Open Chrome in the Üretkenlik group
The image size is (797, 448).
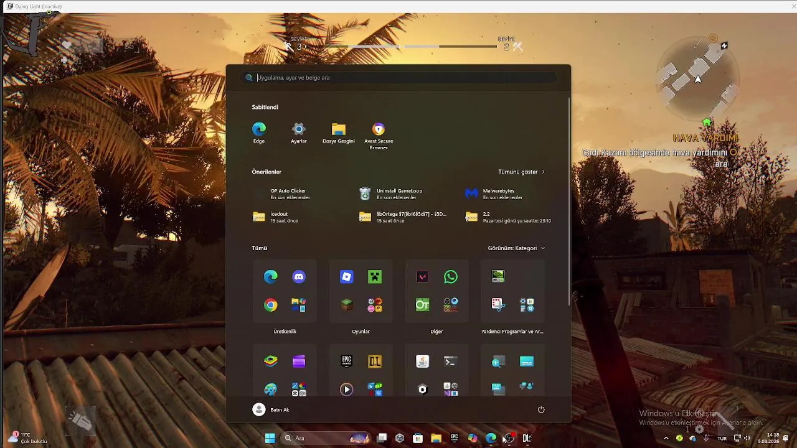pyautogui.click(x=270, y=305)
